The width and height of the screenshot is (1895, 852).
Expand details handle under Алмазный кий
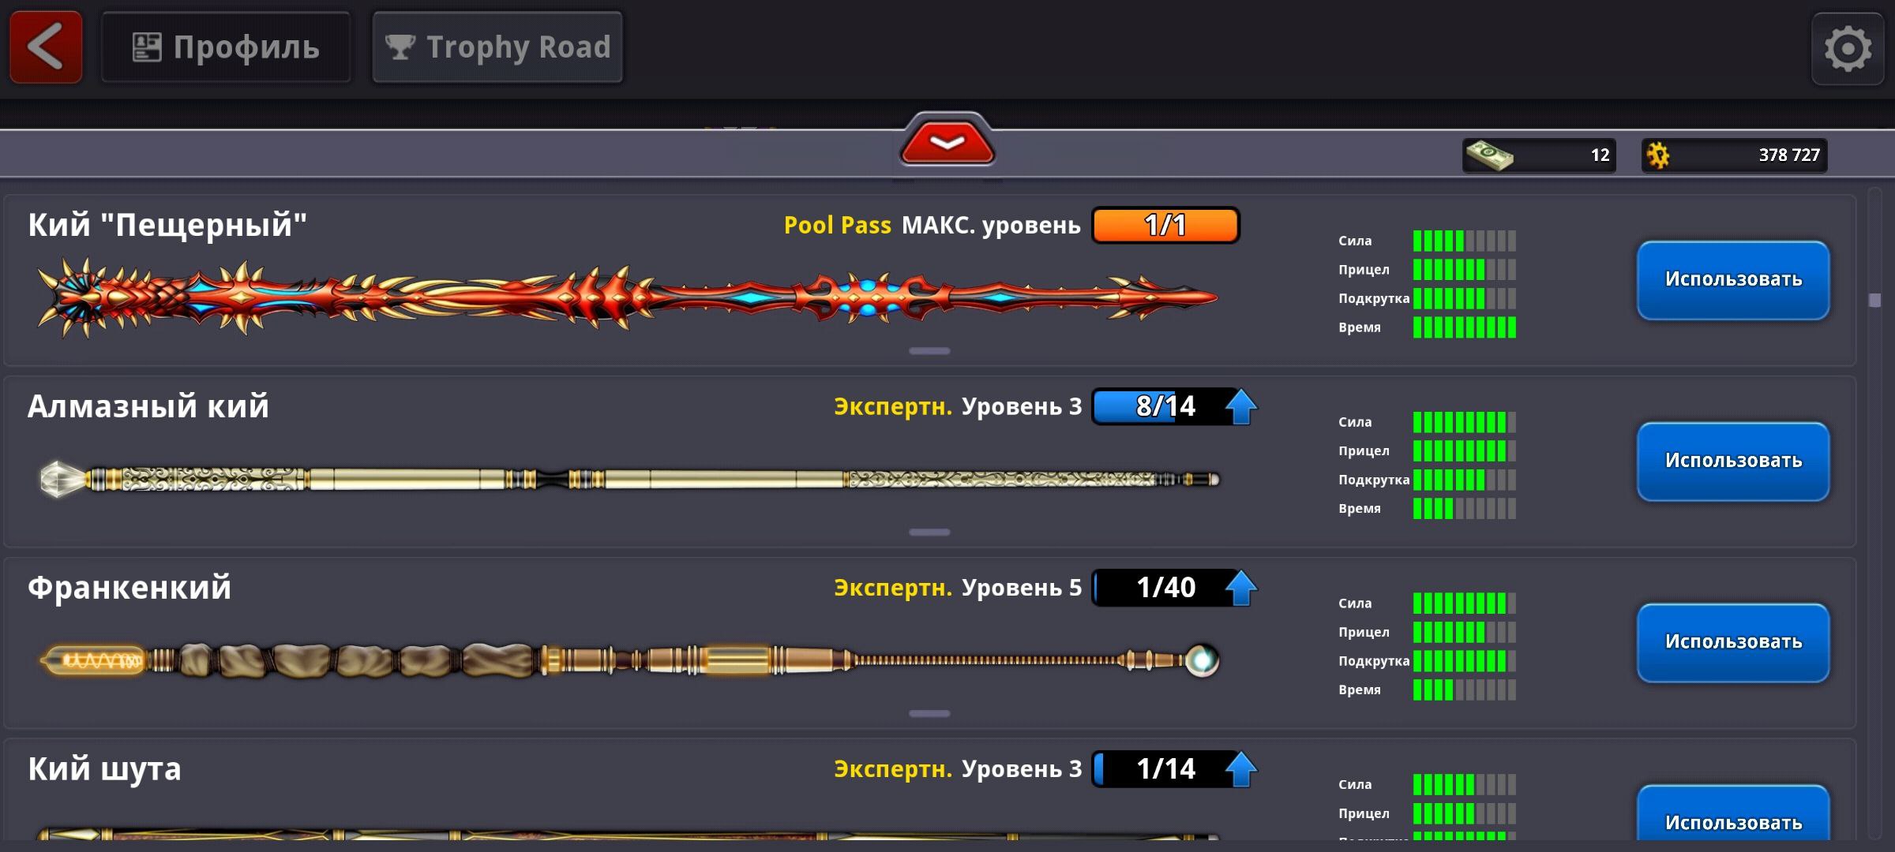pos(929,532)
